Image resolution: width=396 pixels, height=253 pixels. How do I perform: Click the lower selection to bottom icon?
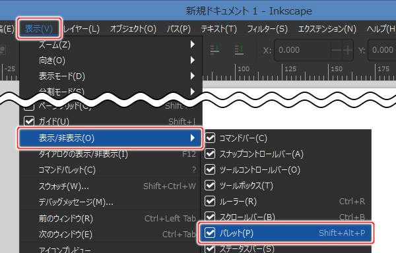tap(239, 50)
